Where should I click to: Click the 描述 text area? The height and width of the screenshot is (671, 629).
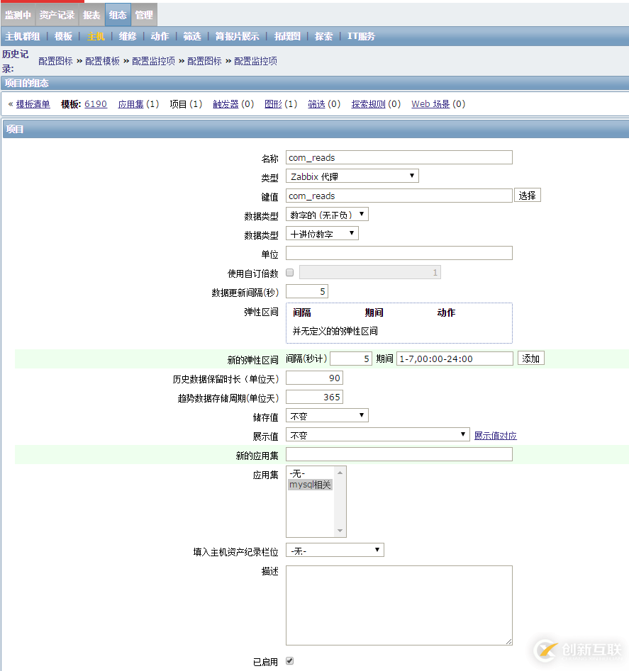point(399,606)
